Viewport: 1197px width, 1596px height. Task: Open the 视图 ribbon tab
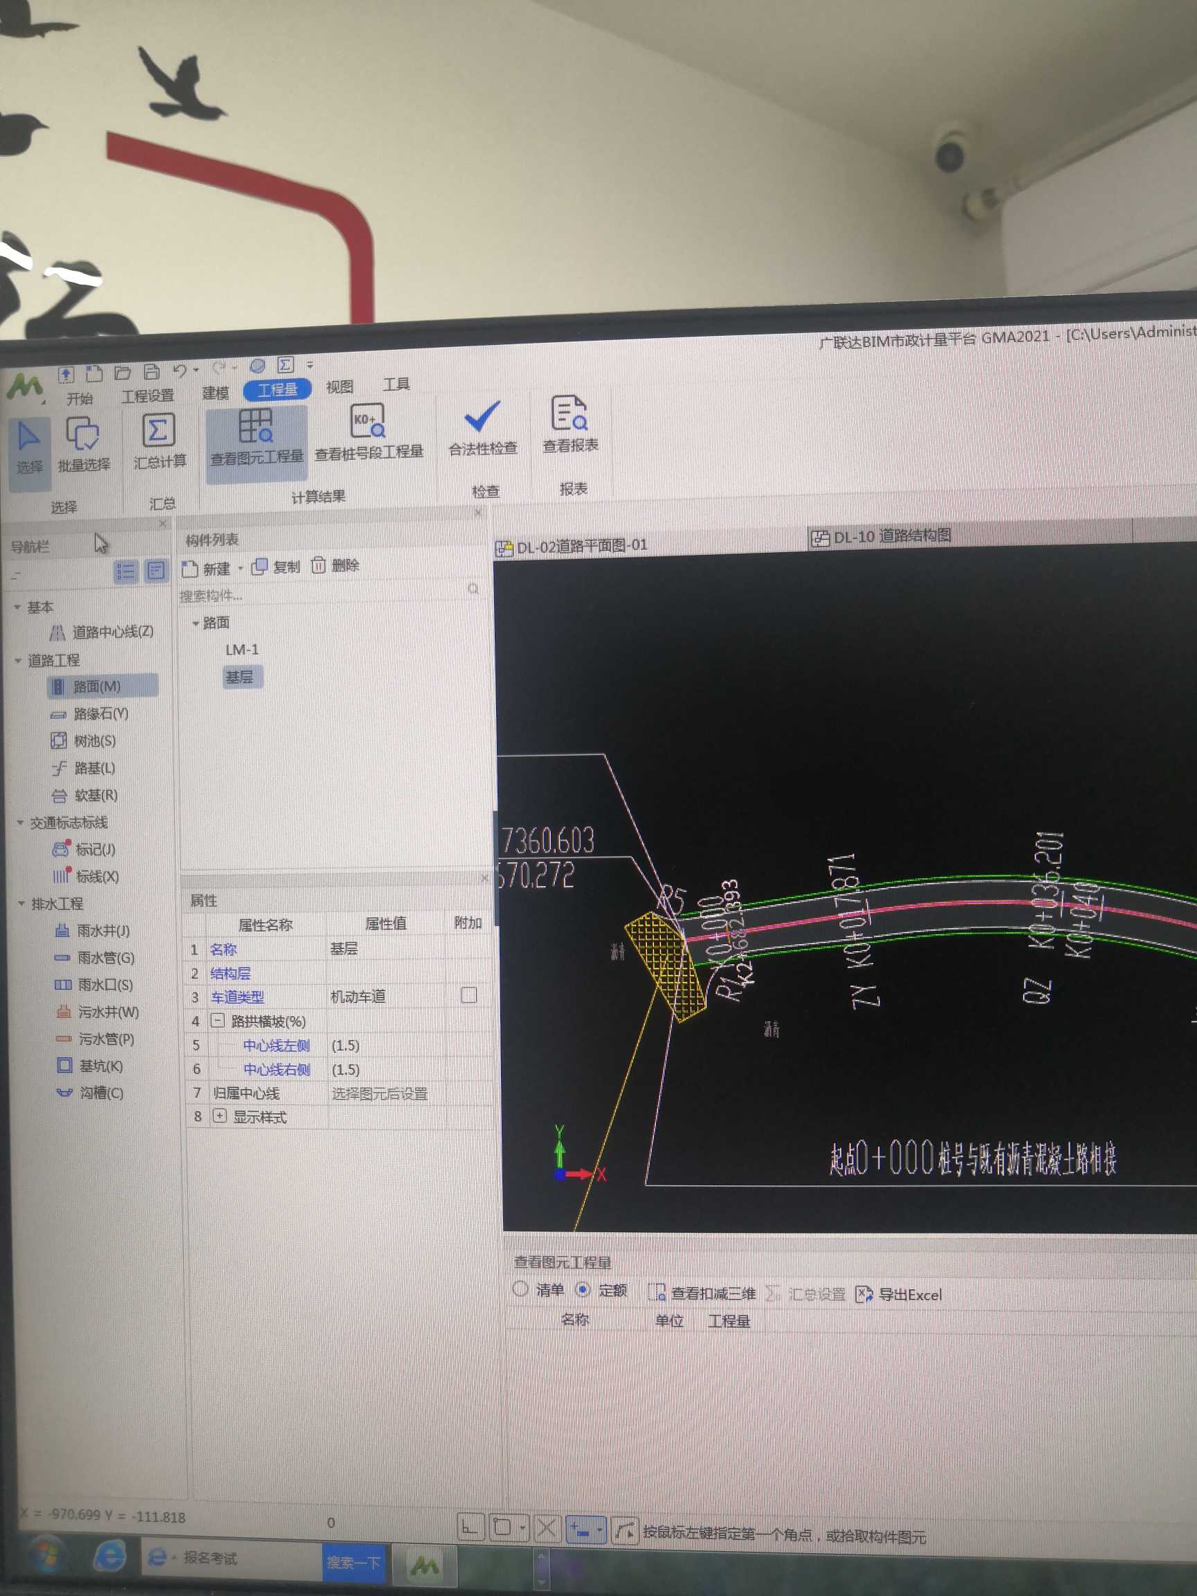[339, 387]
